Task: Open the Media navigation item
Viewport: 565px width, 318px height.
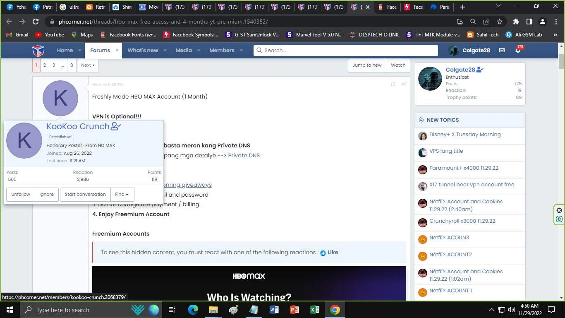Action: 184,51
